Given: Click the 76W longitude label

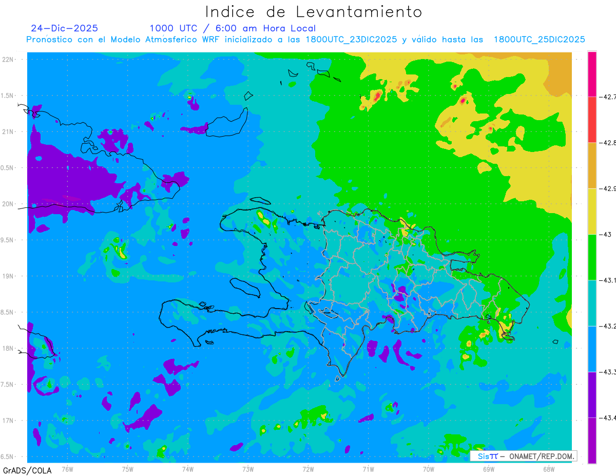Looking at the screenshot, I should (67, 469).
